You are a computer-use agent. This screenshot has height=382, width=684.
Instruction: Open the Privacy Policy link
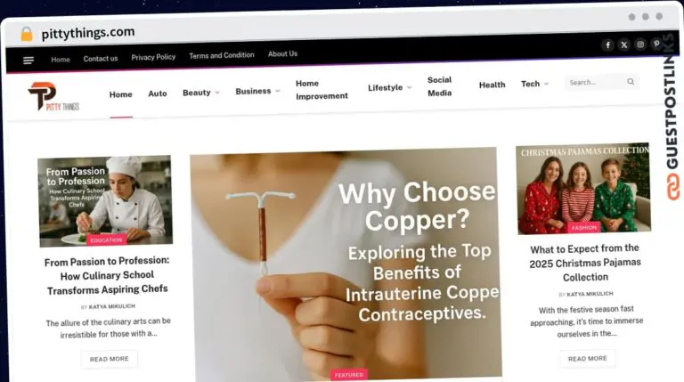[153, 57]
